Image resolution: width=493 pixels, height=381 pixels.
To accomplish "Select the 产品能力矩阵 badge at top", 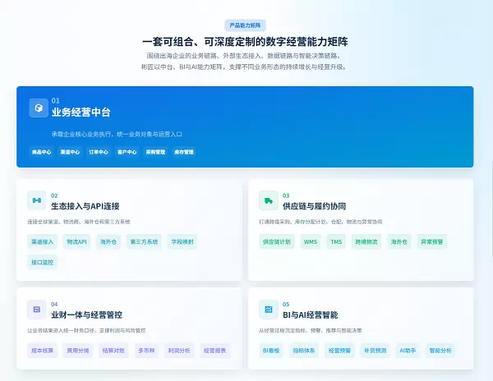I will [x=245, y=25].
